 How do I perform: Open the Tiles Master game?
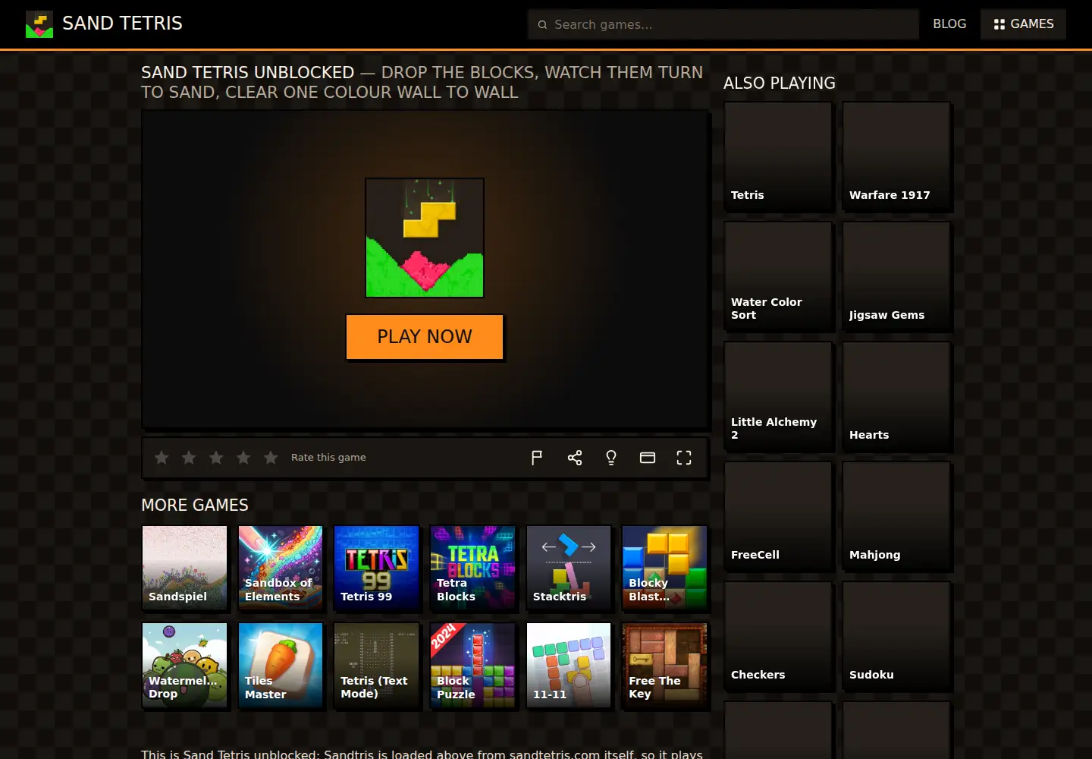[281, 665]
